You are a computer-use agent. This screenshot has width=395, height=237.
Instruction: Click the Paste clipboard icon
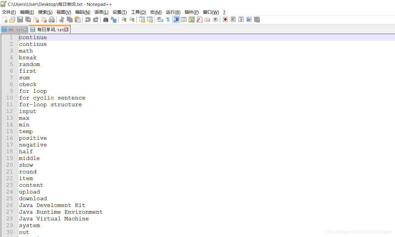click(78, 20)
